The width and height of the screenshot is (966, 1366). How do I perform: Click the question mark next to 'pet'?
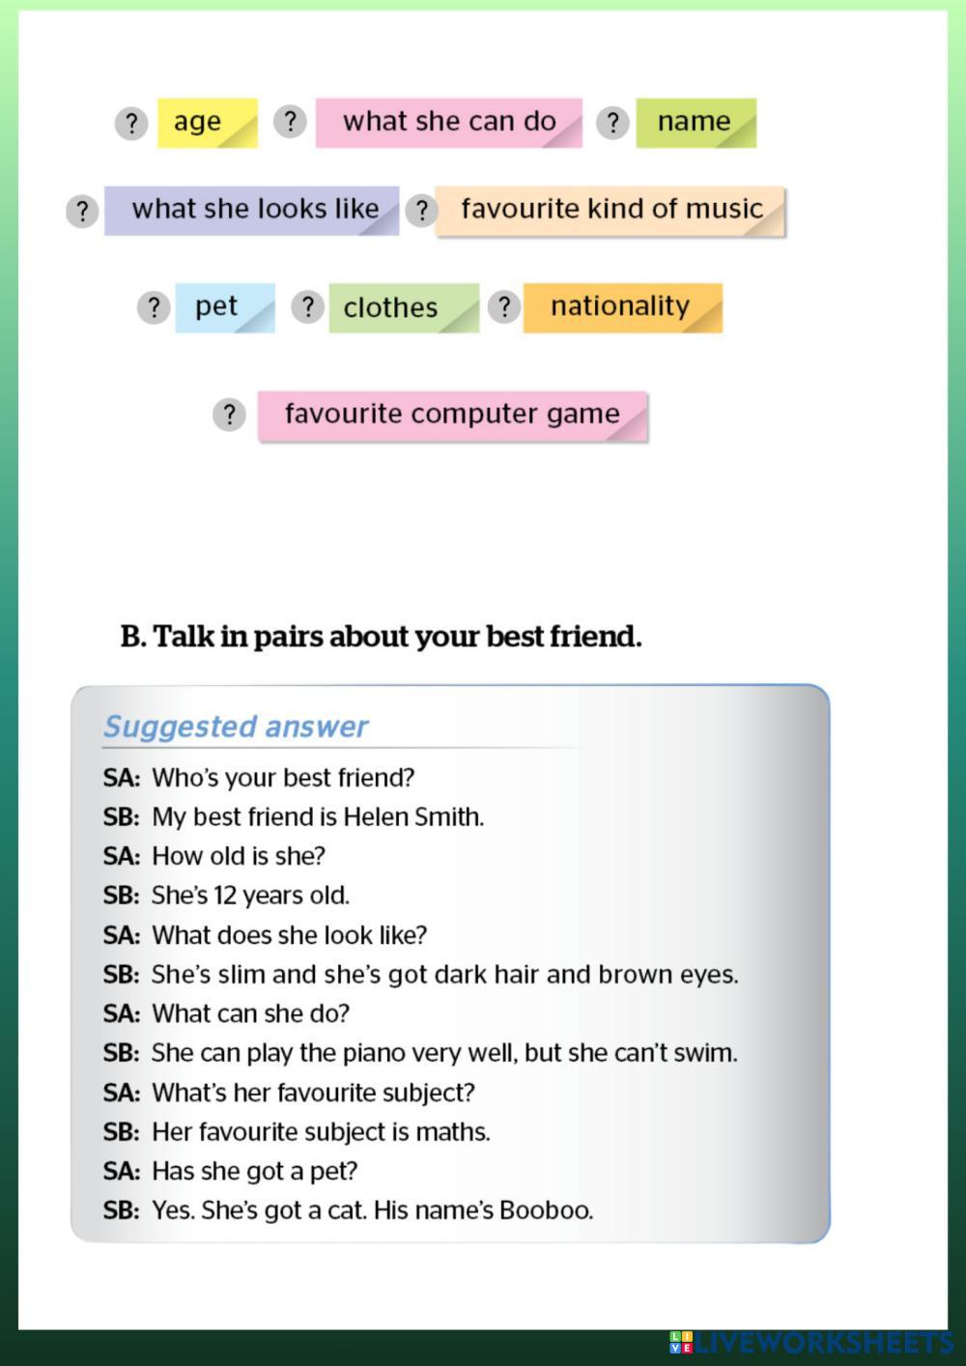click(154, 307)
